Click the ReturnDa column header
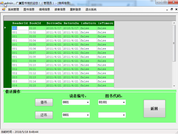Screen dimensions: 178x134 pyautogui.click(x=71, y=23)
